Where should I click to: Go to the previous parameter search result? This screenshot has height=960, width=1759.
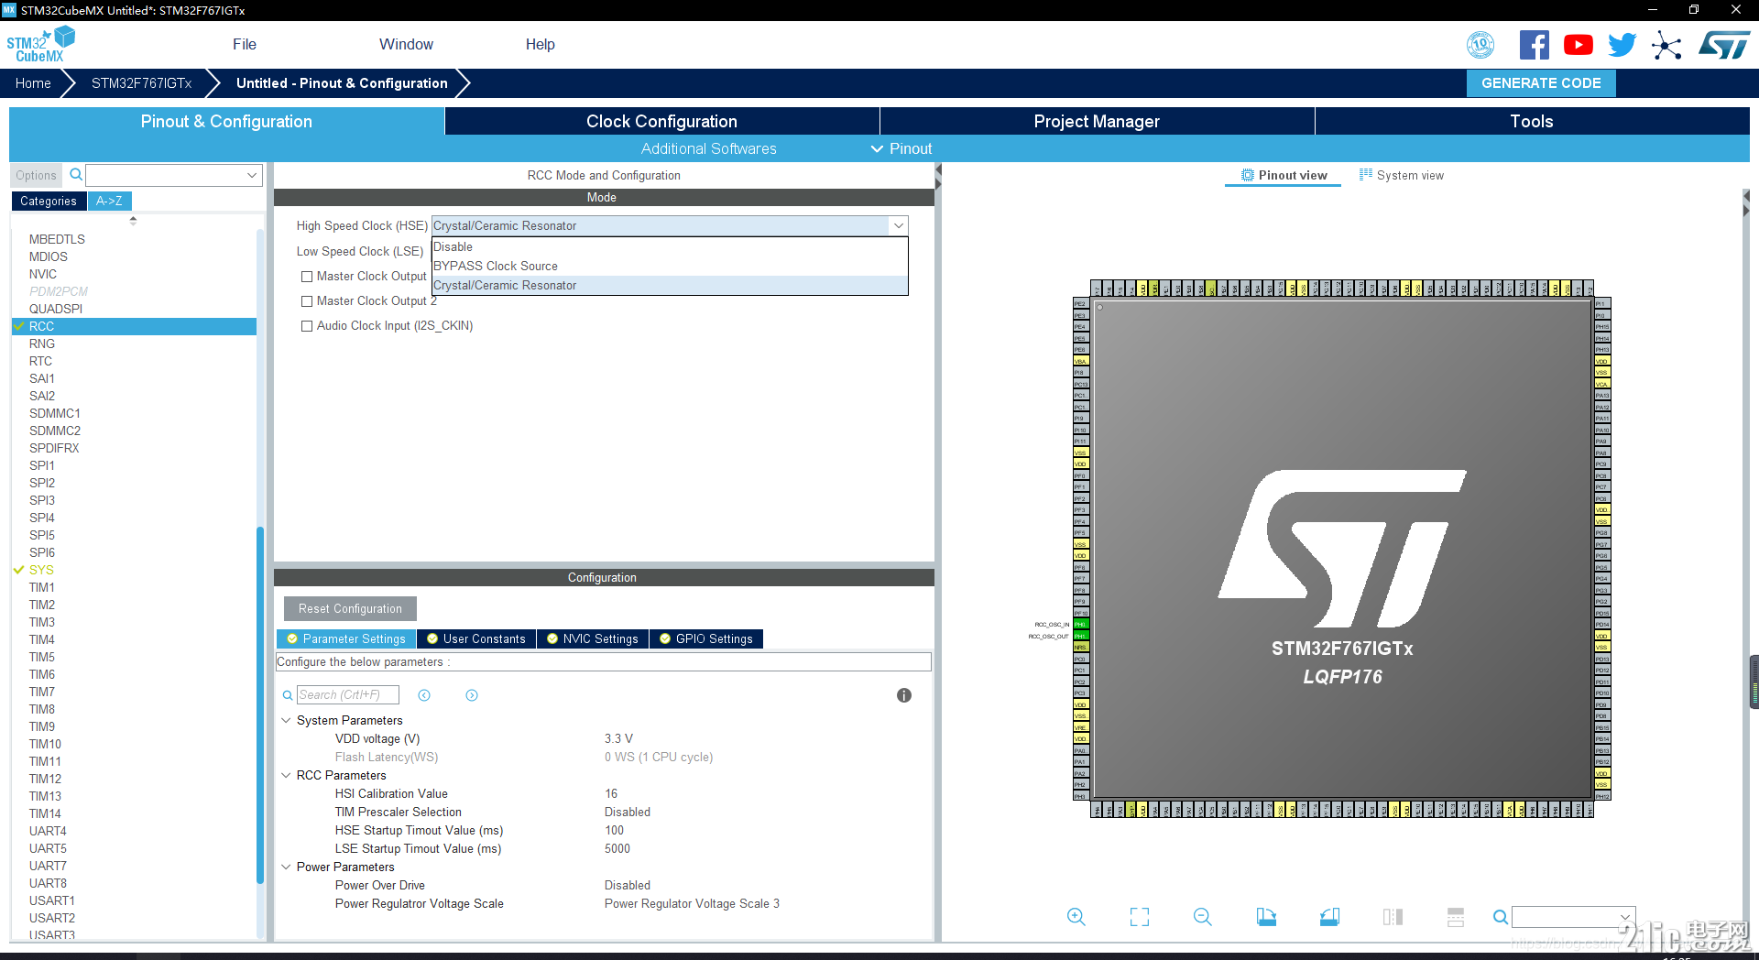(424, 695)
